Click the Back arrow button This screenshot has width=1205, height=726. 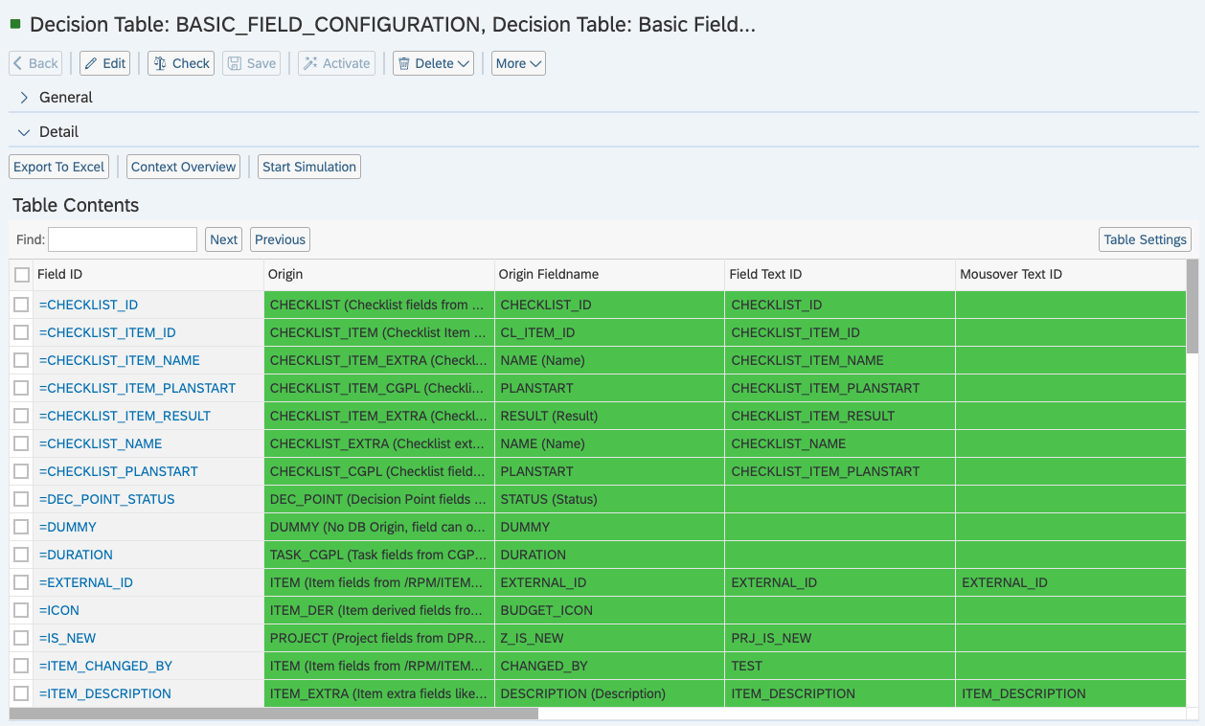35,63
